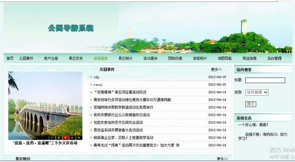This screenshot has height=162, width=295.
Task: Click the announcement text 一个好心情，谢谢!
Action: 253,125
